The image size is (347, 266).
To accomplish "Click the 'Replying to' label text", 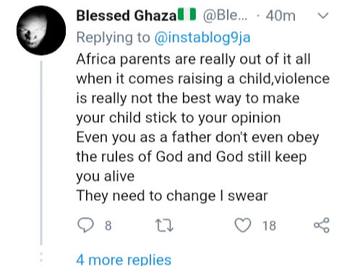I will [113, 38].
